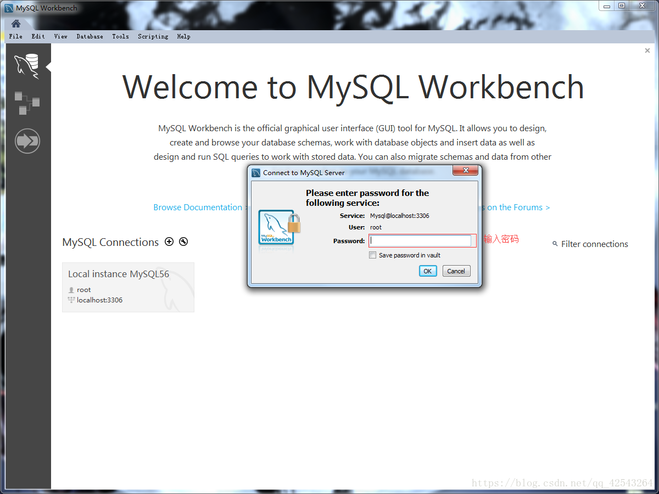Open the View menu
The height and width of the screenshot is (494, 659).
point(61,36)
